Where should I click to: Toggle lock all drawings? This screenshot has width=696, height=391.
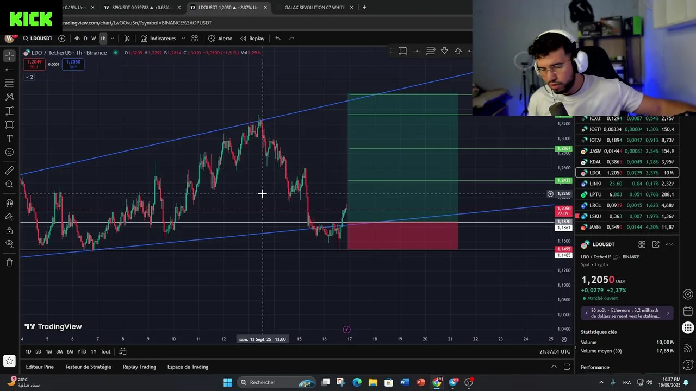(9, 230)
